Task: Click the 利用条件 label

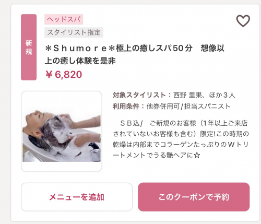Action: tap(126, 106)
